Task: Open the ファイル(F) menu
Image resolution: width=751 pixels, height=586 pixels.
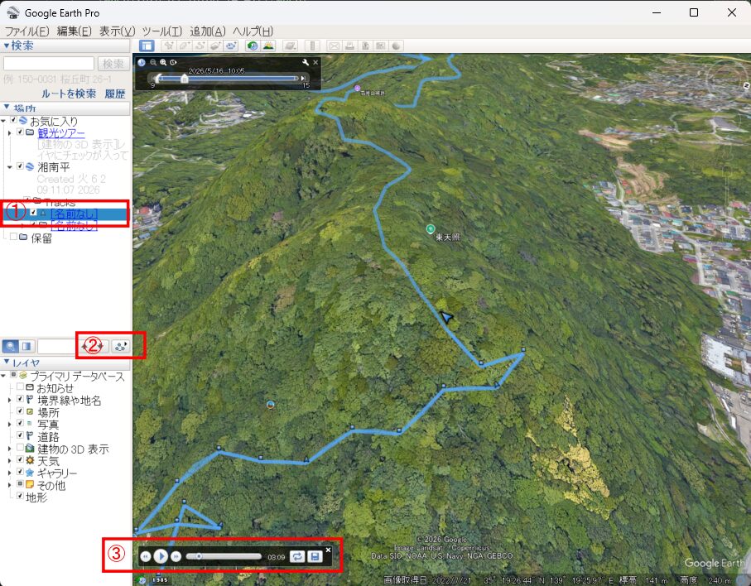Action: click(26, 31)
